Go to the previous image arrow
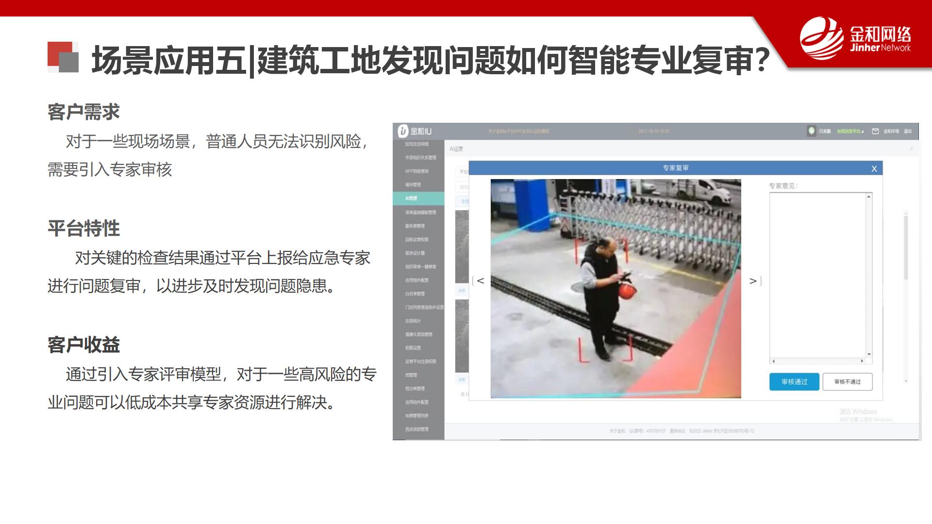Viewport: 932px width, 524px height. 481,281
